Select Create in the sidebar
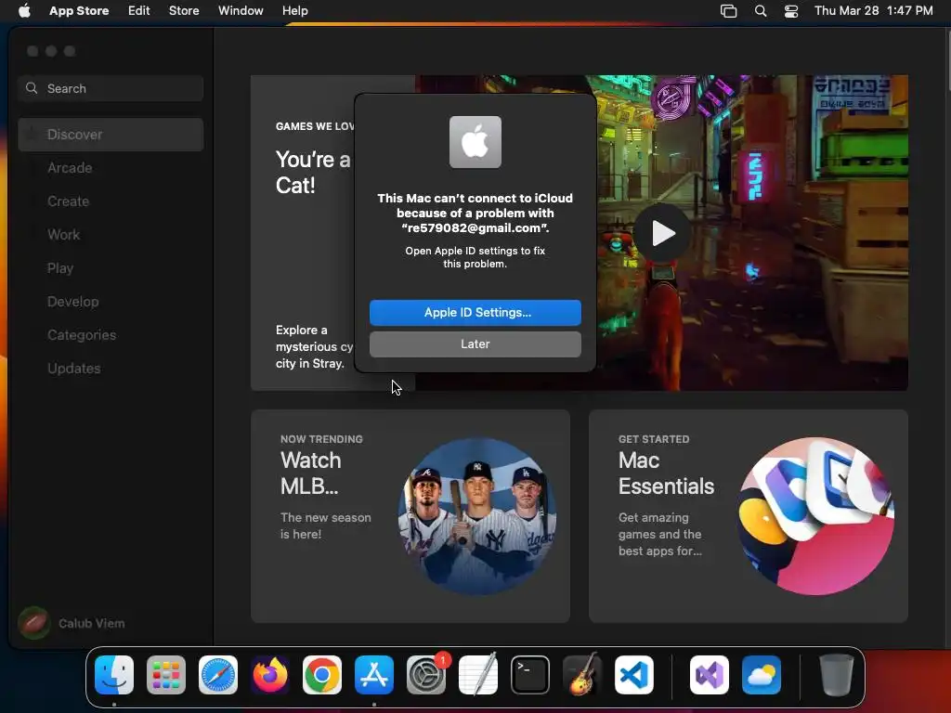951x713 pixels. (111, 201)
